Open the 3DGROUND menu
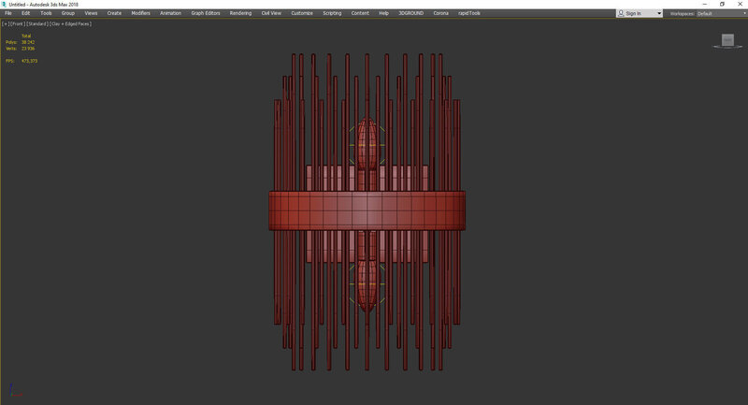The height and width of the screenshot is (405, 748). 410,13
